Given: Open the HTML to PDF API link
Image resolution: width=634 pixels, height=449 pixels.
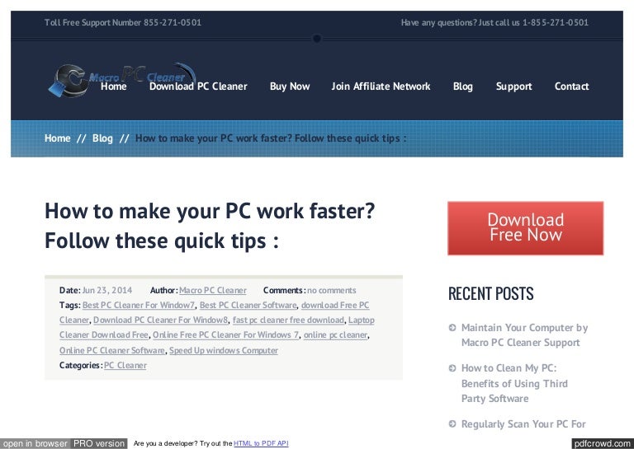Looking at the screenshot, I should 261,444.
